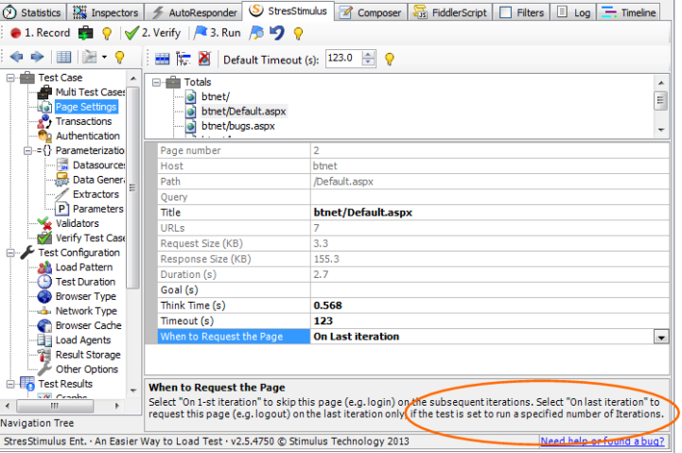Open the Validators node
682x453 pixels.
coord(77,223)
